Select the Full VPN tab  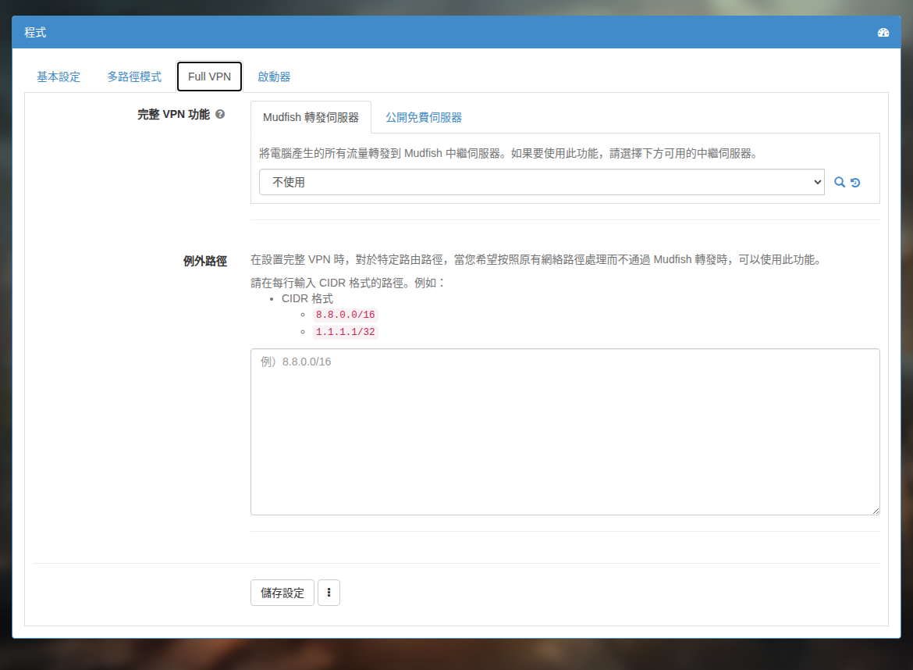click(210, 77)
